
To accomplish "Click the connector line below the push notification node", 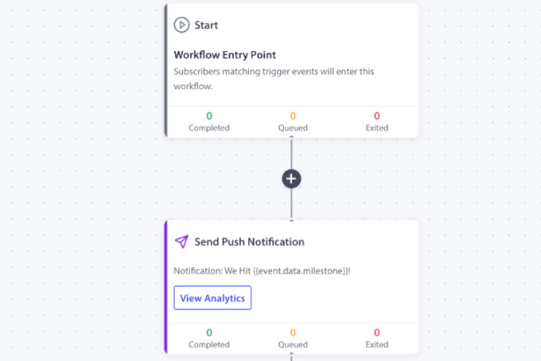I will pos(291,358).
